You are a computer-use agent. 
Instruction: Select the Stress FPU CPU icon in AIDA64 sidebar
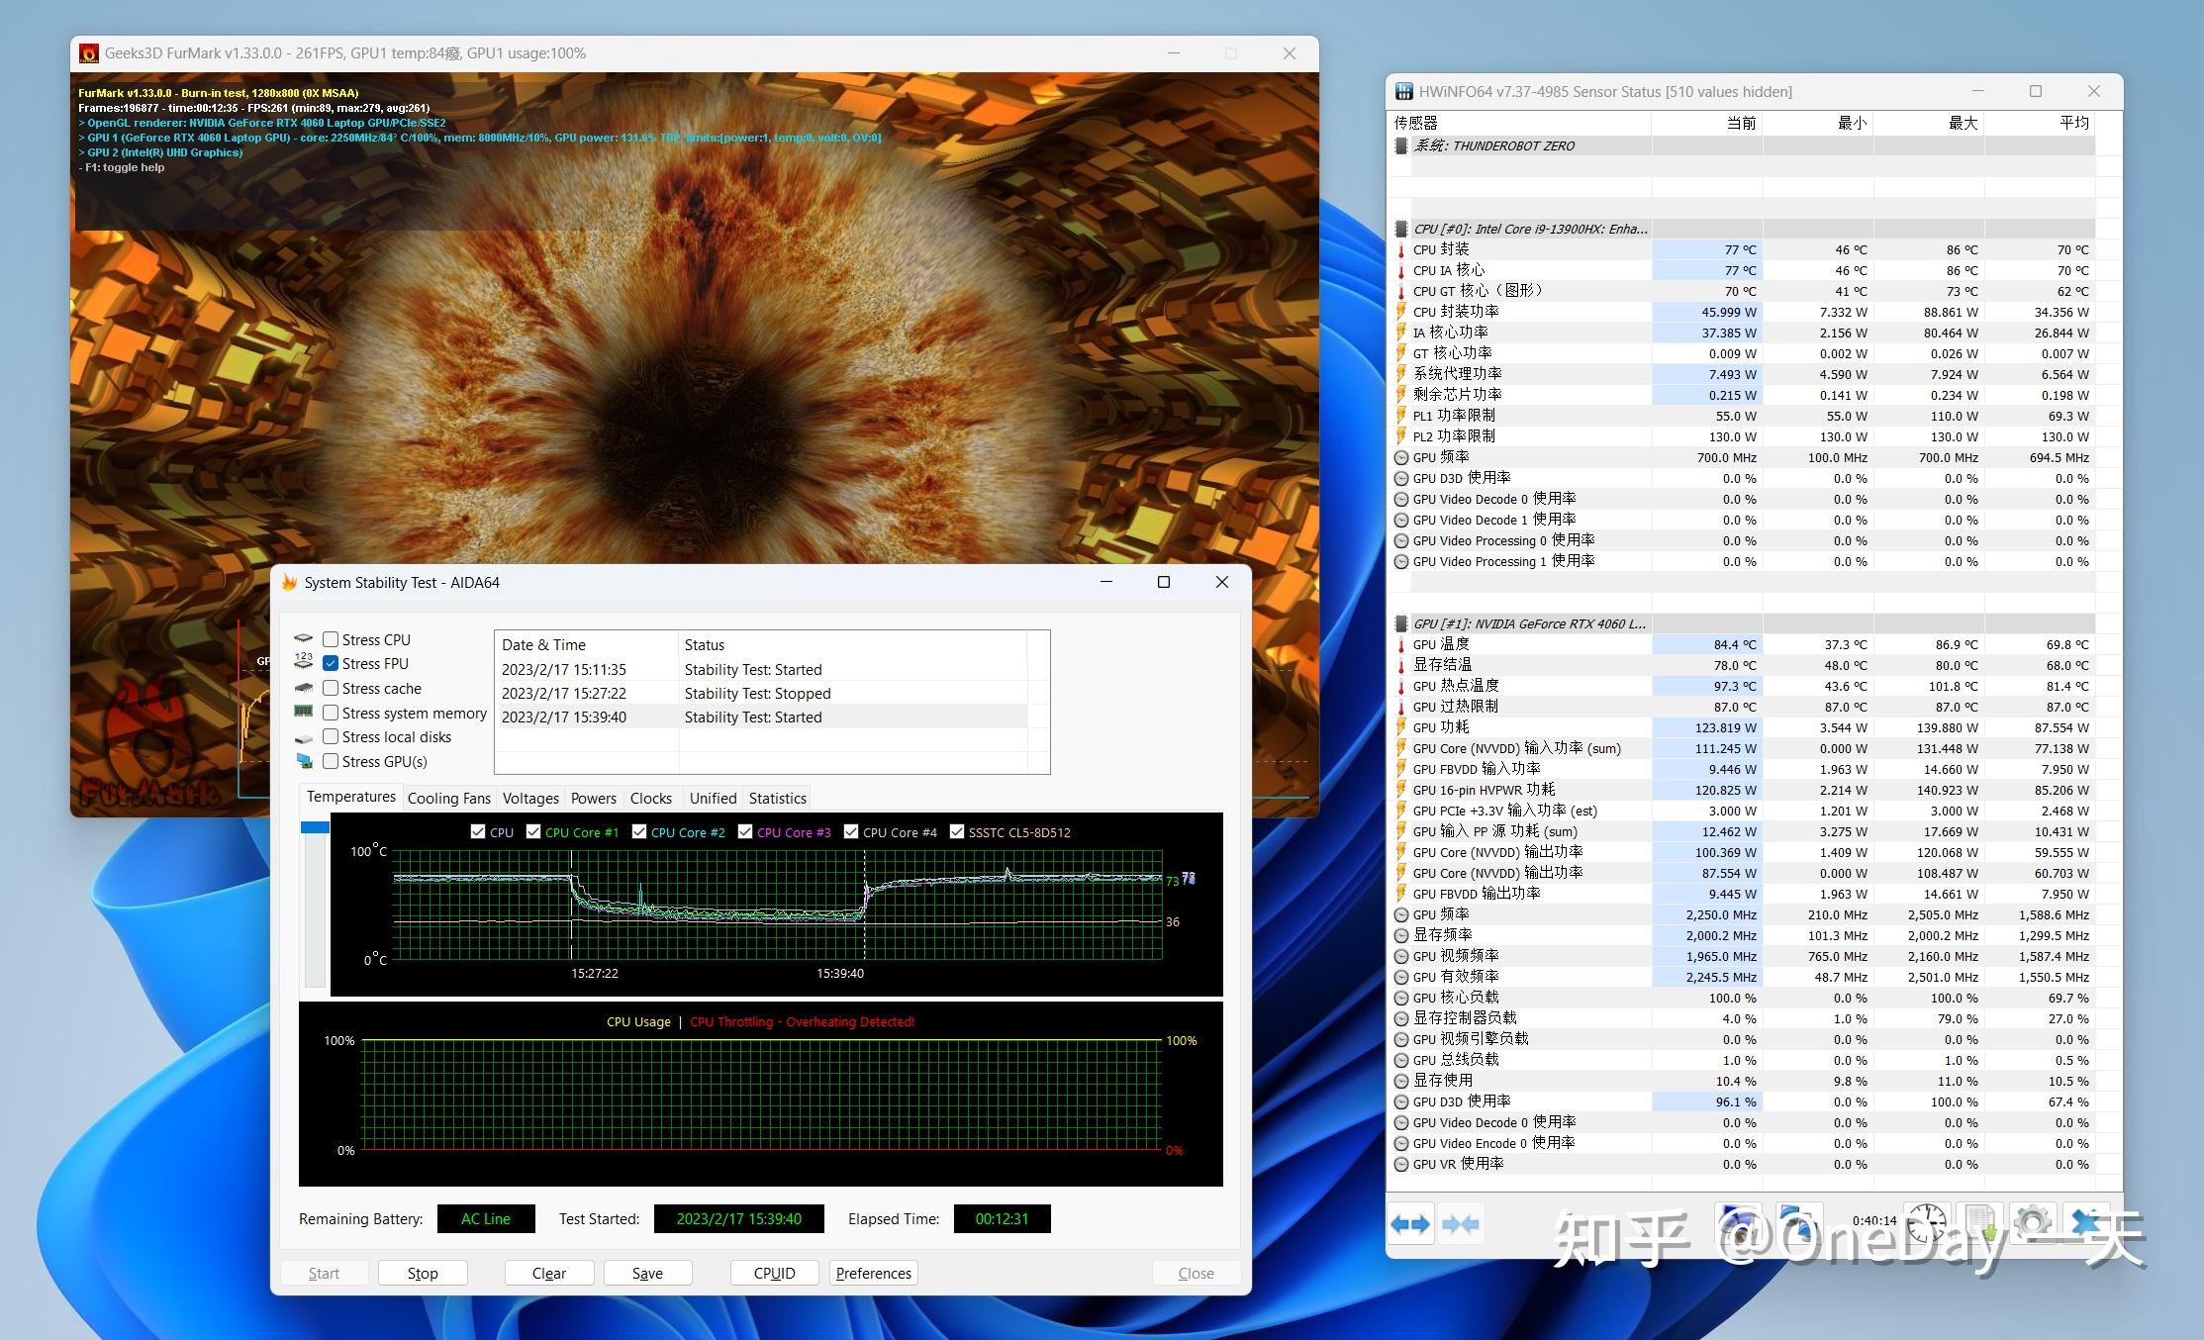pyautogui.click(x=303, y=663)
